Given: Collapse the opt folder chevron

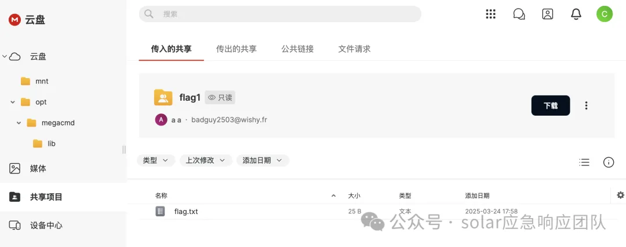Looking at the screenshot, I should [13, 102].
